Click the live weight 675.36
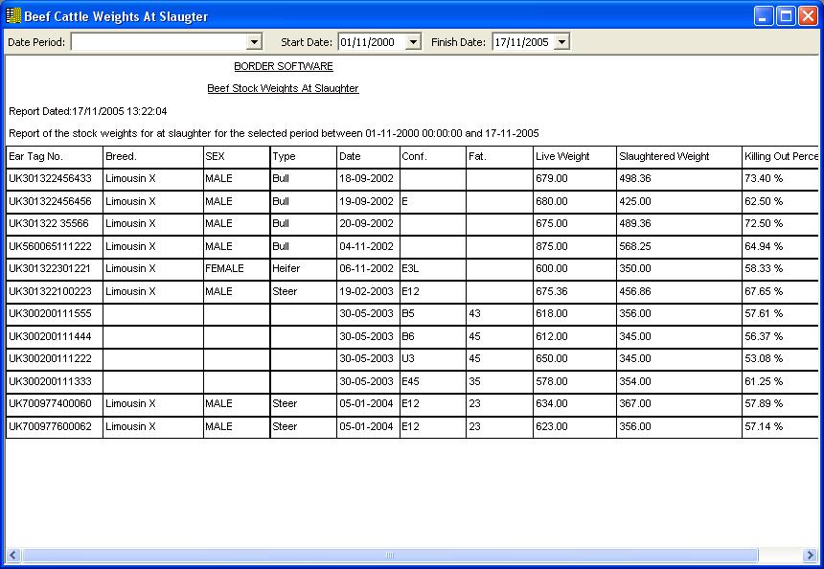 click(x=552, y=291)
